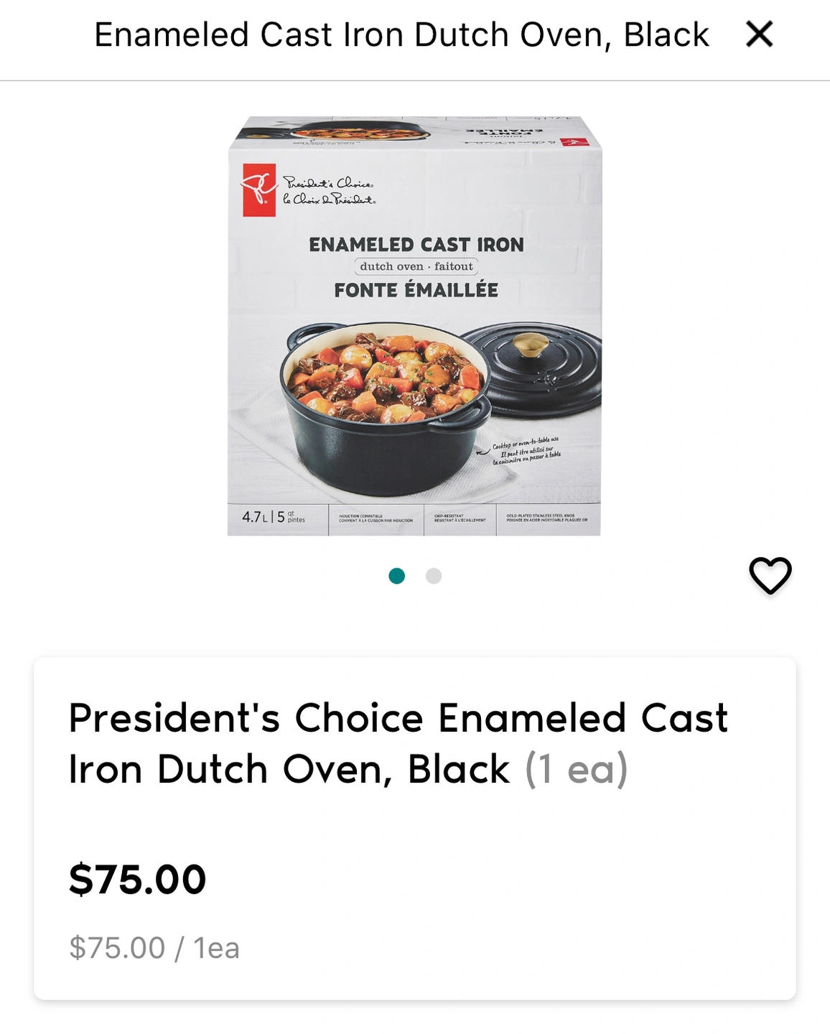Screen dimensions: 830x1034
Task: Click the '$75.00 / 1ea' unit price
Action: (x=154, y=948)
